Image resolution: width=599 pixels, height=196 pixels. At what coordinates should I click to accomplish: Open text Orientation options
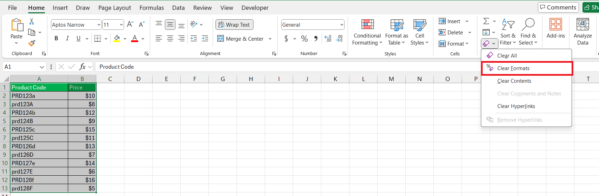194,24
